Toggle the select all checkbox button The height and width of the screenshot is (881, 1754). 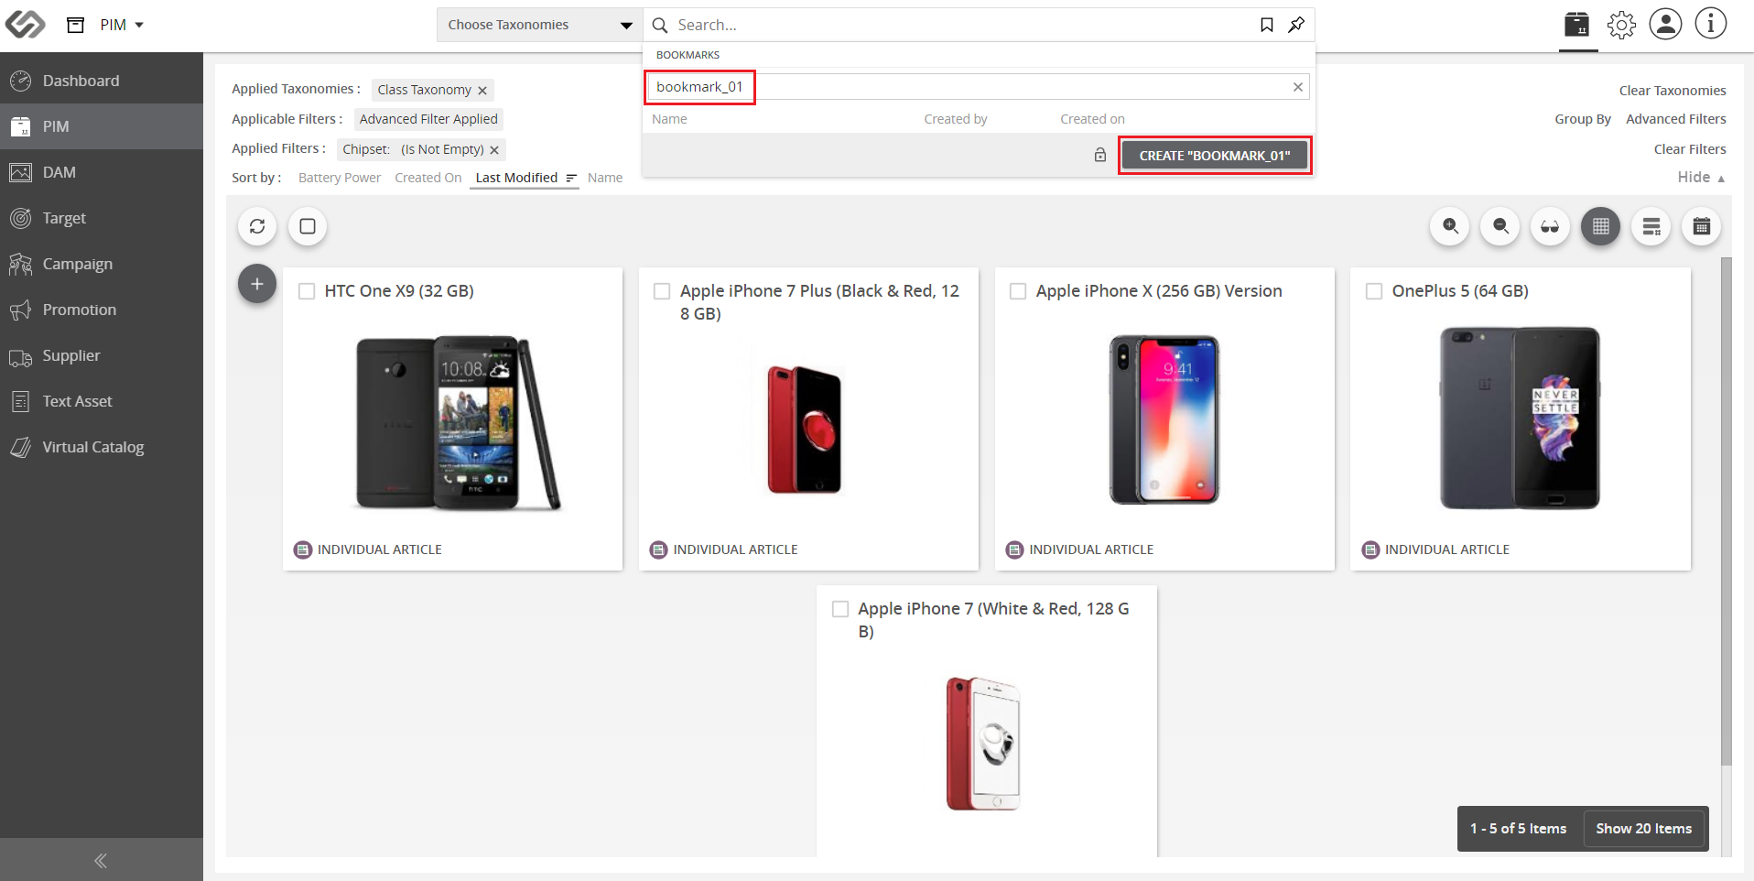308,226
